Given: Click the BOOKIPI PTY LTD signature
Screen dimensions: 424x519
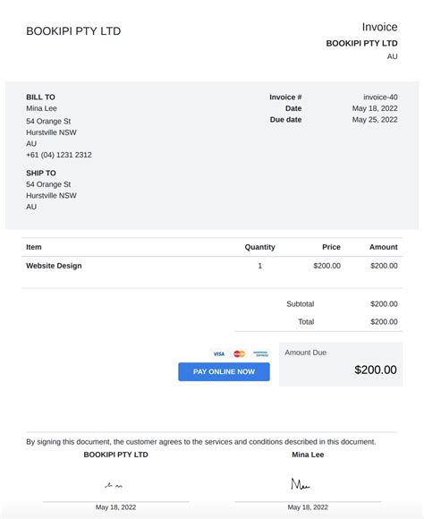Looking at the screenshot, I should (x=114, y=486).
